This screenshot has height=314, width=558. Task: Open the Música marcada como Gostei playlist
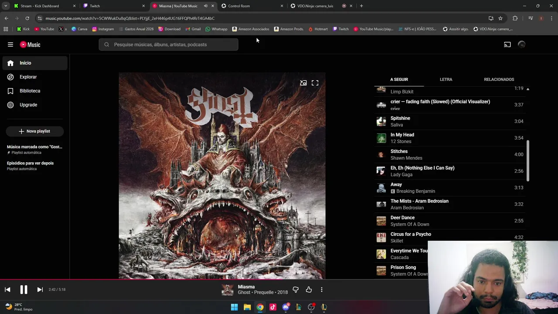click(x=35, y=150)
